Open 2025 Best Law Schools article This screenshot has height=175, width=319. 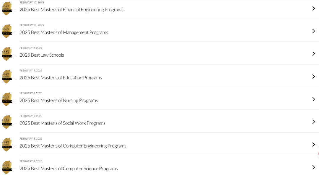point(42,55)
